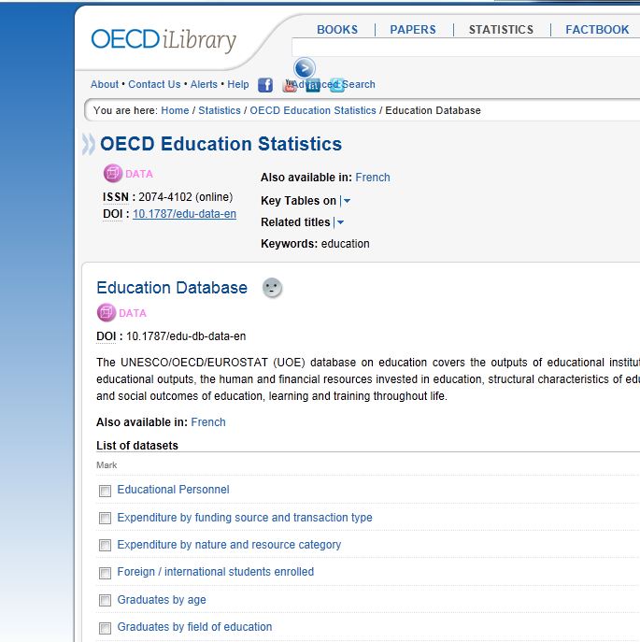Switch to the STATISTICS tab
640x642 pixels.
point(501,30)
